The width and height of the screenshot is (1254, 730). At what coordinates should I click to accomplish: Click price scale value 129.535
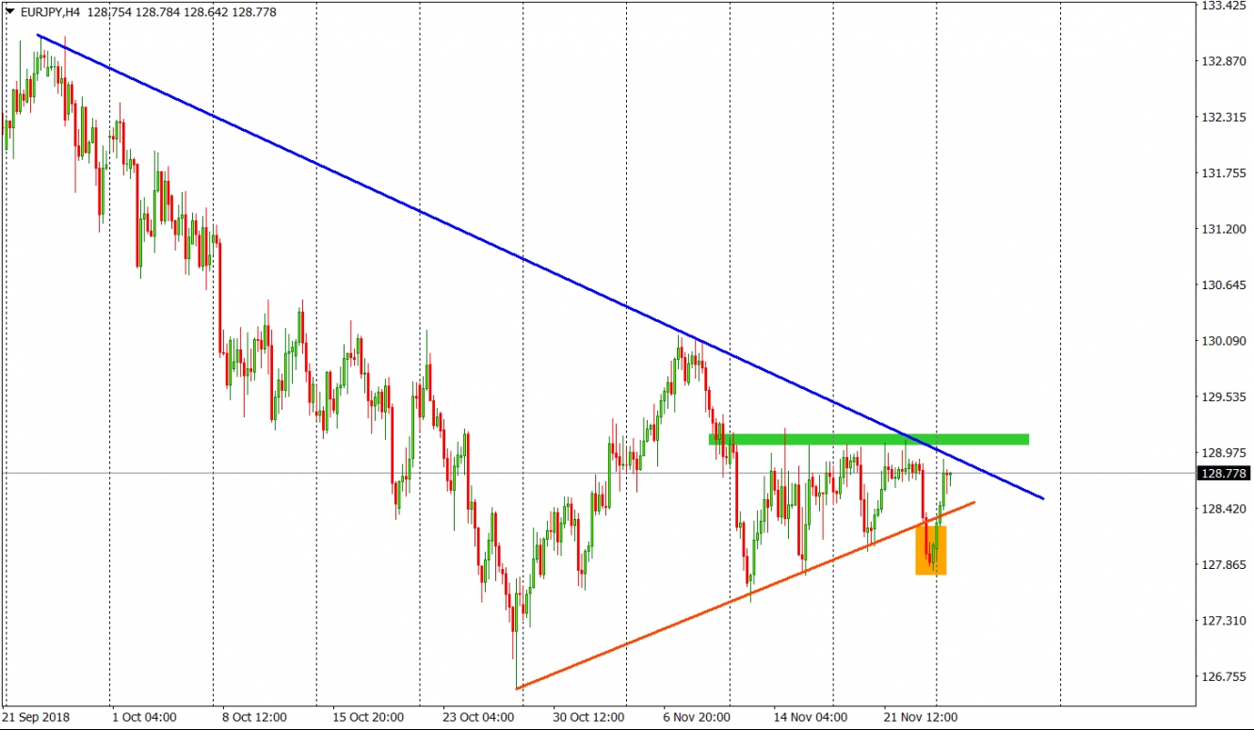(x=1225, y=397)
